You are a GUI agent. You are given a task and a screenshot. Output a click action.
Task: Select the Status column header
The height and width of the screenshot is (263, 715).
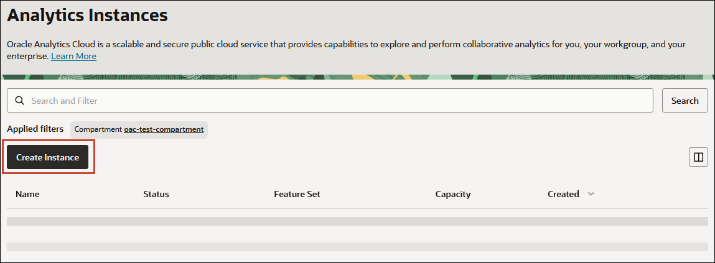tap(156, 194)
